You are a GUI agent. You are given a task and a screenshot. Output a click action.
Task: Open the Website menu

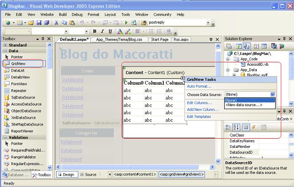tap(47, 14)
